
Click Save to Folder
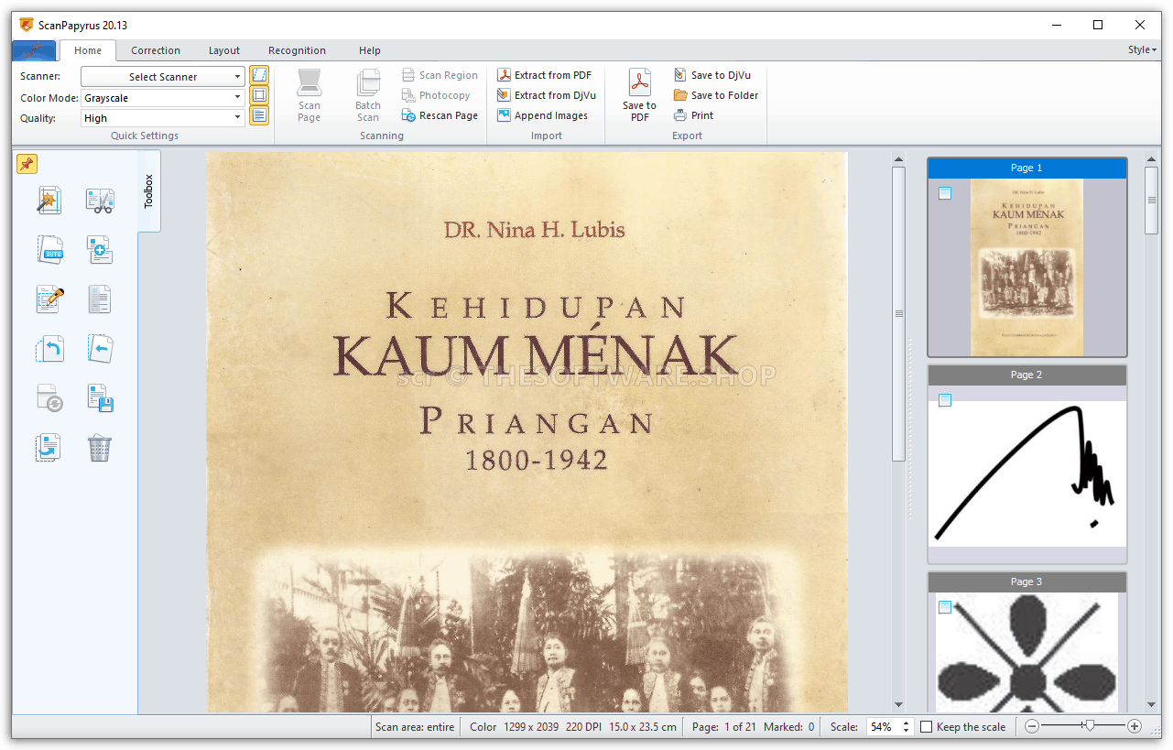(715, 95)
